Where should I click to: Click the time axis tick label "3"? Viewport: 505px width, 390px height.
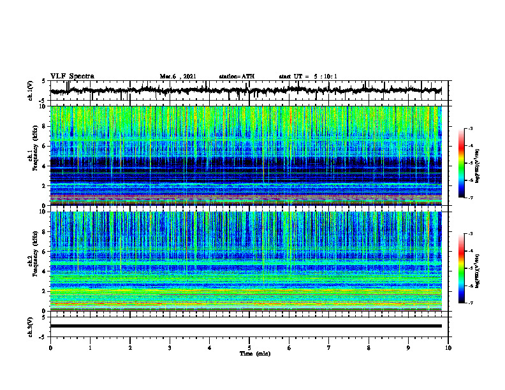click(170, 347)
